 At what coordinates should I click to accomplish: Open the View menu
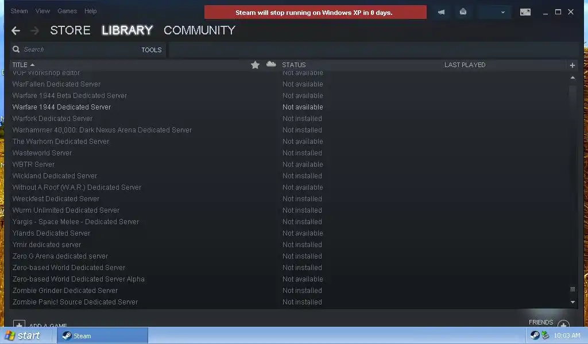(42, 11)
